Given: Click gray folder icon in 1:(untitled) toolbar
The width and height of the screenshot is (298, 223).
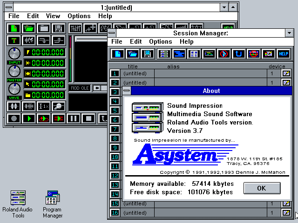Looking at the screenshot, I should click(44, 28).
